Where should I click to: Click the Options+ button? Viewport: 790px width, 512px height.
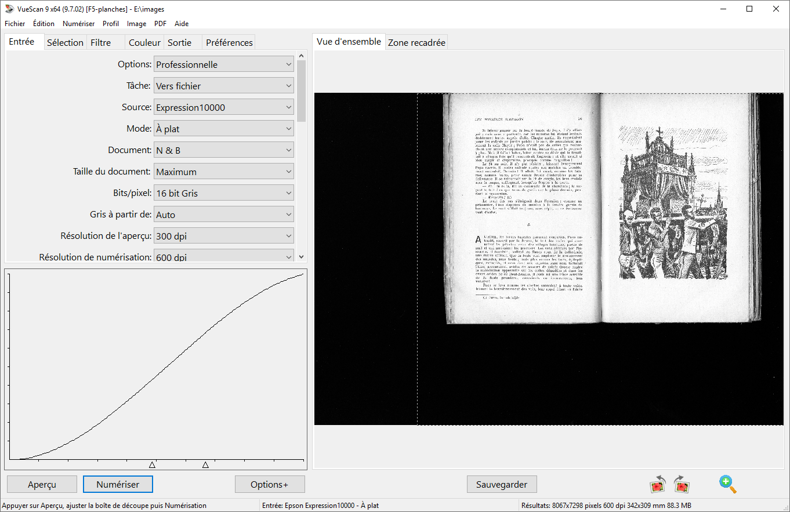(270, 484)
